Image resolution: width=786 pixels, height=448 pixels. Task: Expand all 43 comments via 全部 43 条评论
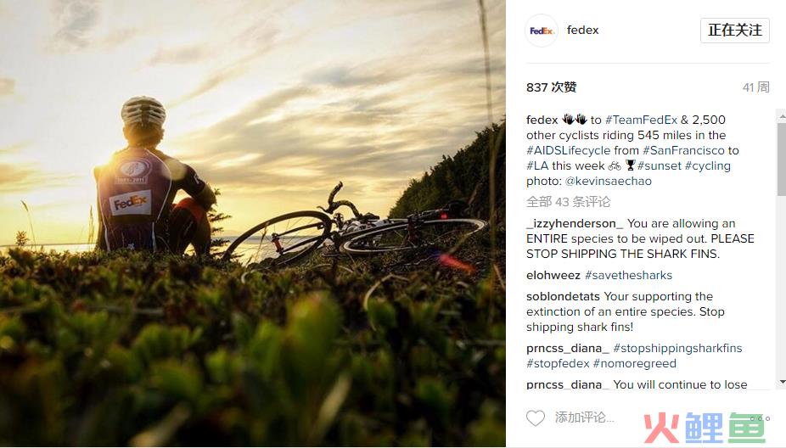[568, 202]
